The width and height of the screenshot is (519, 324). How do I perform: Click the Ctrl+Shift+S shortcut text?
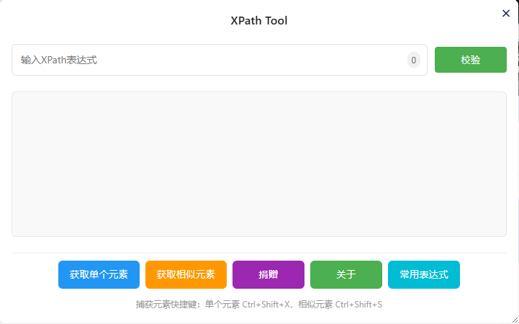pos(358,305)
